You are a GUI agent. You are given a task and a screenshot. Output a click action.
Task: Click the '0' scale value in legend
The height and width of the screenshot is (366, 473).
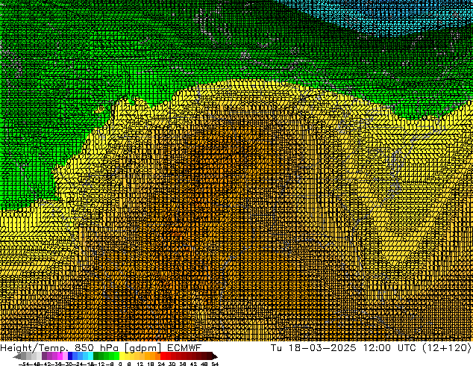(120, 365)
